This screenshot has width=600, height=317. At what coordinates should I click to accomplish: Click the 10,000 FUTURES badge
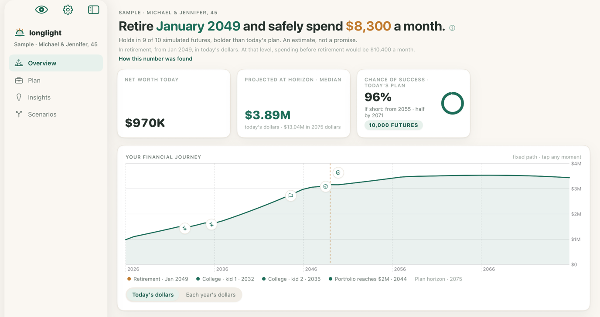393,125
